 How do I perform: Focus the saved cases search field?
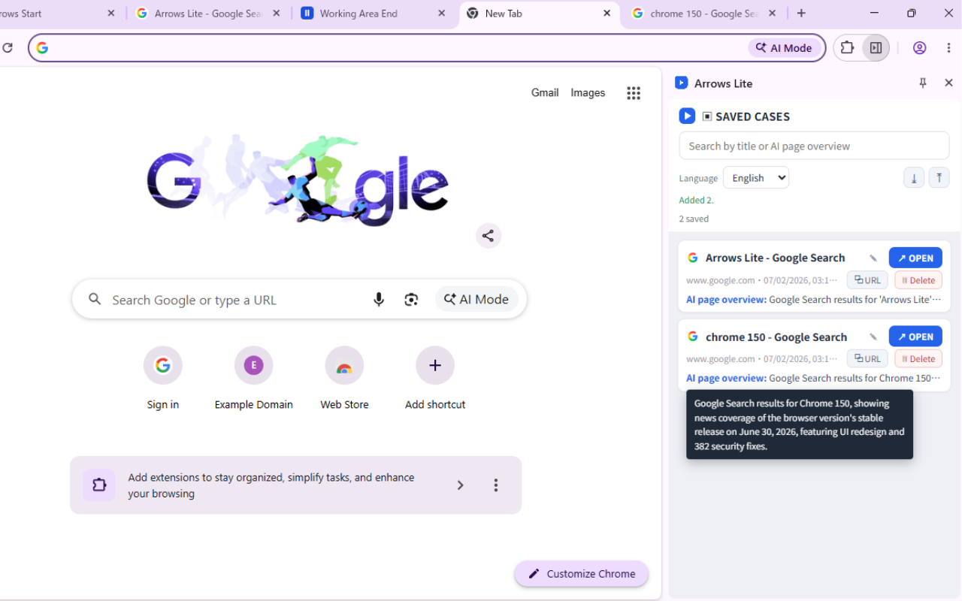814,146
